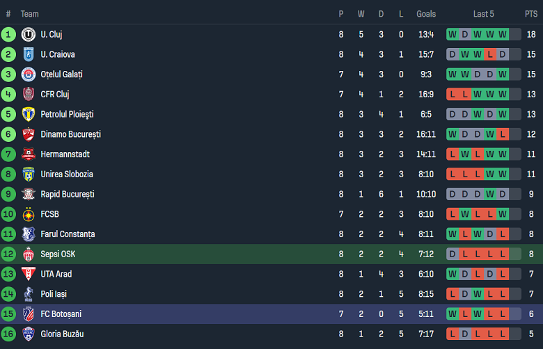Click the W wins column header
The width and height of the screenshot is (543, 349).
[361, 14]
